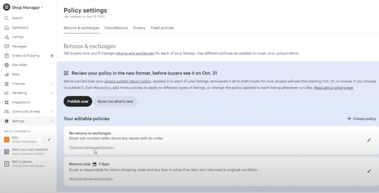Click the Community & Help people icon
The height and width of the screenshot is (193, 379).
[7, 112]
